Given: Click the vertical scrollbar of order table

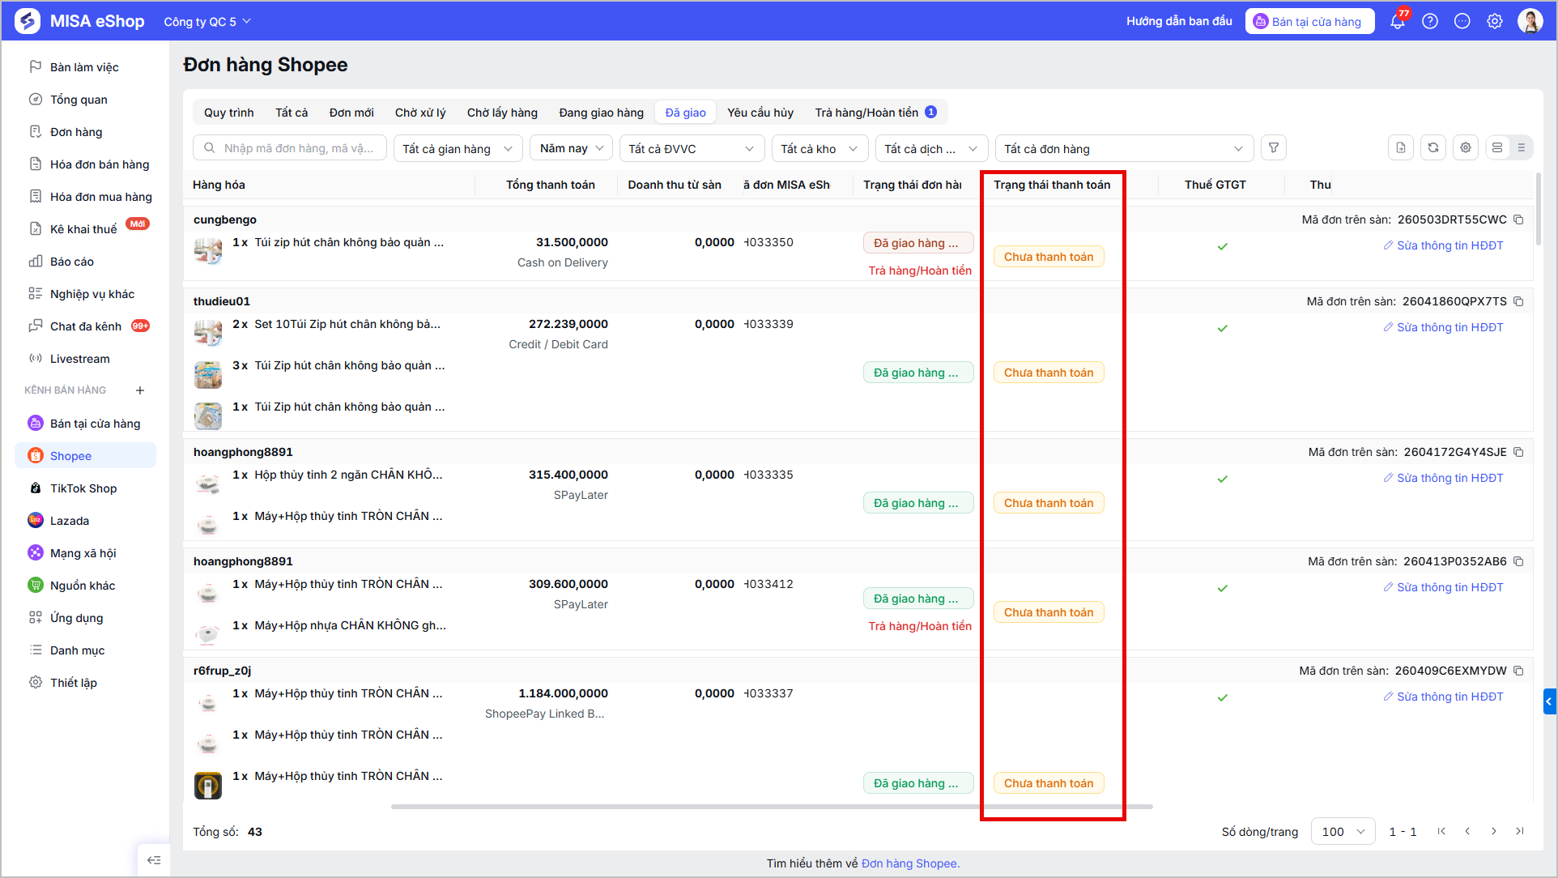Looking at the screenshot, I should tap(1538, 209).
